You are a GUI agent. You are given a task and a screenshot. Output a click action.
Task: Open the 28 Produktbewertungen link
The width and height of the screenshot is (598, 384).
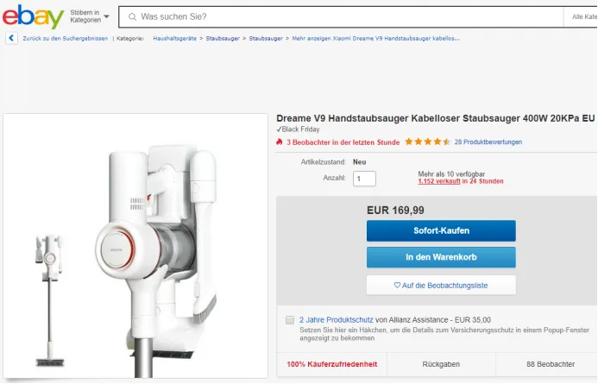tap(489, 142)
